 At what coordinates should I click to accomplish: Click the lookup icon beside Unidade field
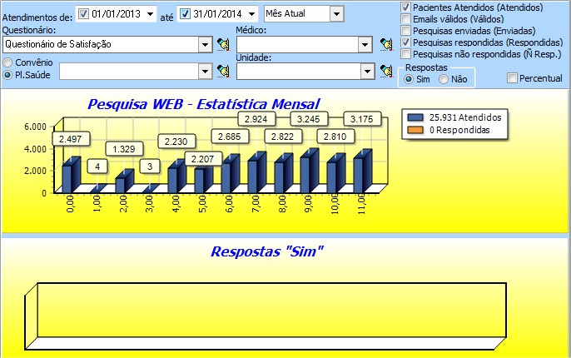pos(385,72)
